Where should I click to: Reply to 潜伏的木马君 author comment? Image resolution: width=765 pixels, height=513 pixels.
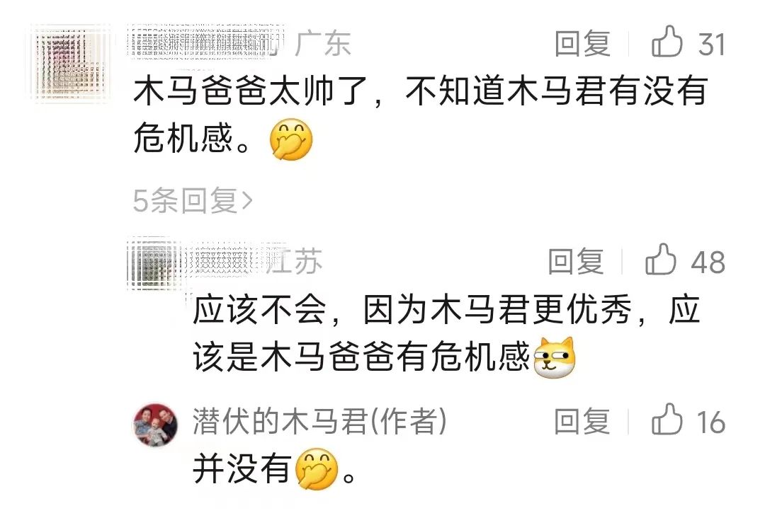582,420
